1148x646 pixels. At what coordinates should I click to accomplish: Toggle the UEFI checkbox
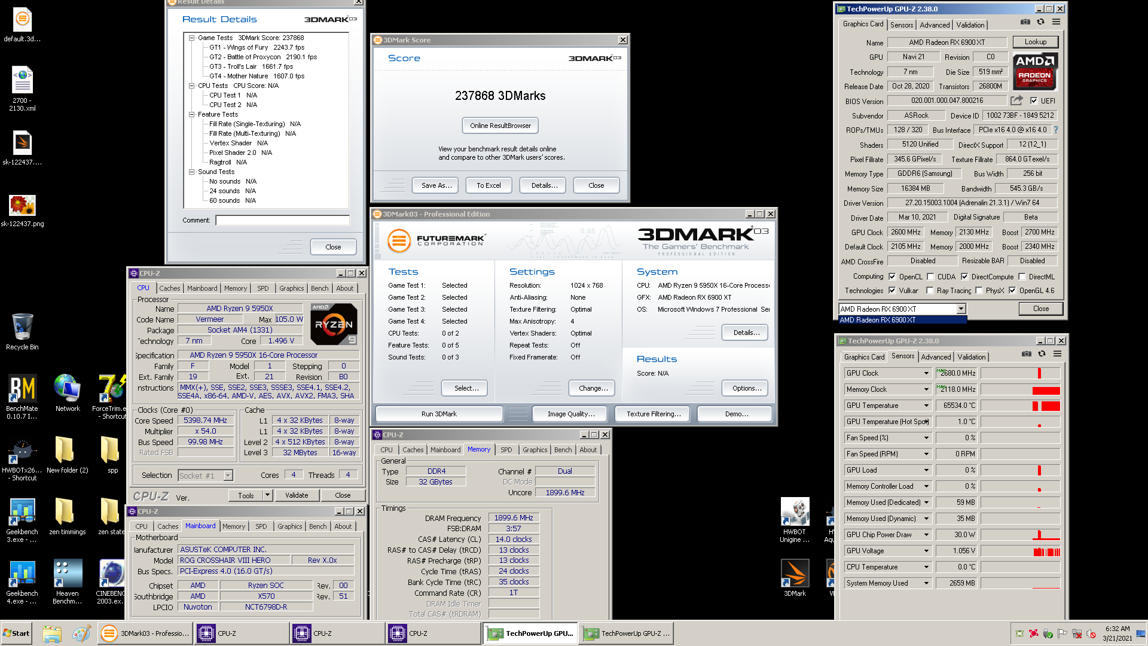point(1034,100)
